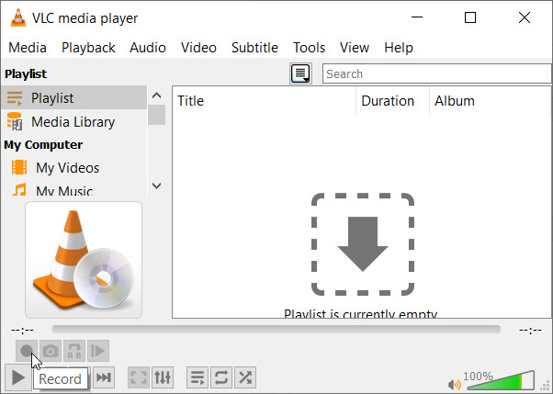Show extended settings equalizer
The width and height of the screenshot is (553, 394).
[x=162, y=377]
